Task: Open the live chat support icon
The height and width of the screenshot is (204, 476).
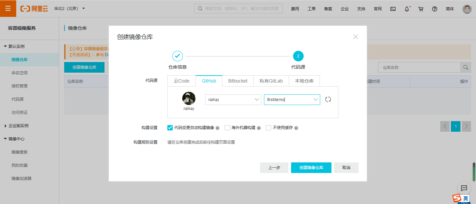Action: pyautogui.click(x=464, y=188)
